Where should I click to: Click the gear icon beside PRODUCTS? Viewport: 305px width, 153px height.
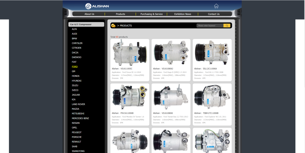pyautogui.click(x=113, y=26)
